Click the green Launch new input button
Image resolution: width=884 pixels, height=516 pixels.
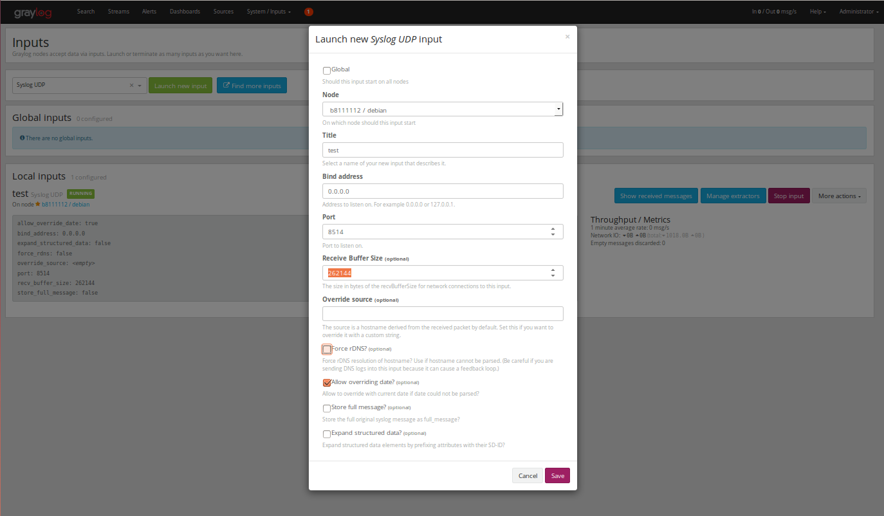(x=180, y=86)
